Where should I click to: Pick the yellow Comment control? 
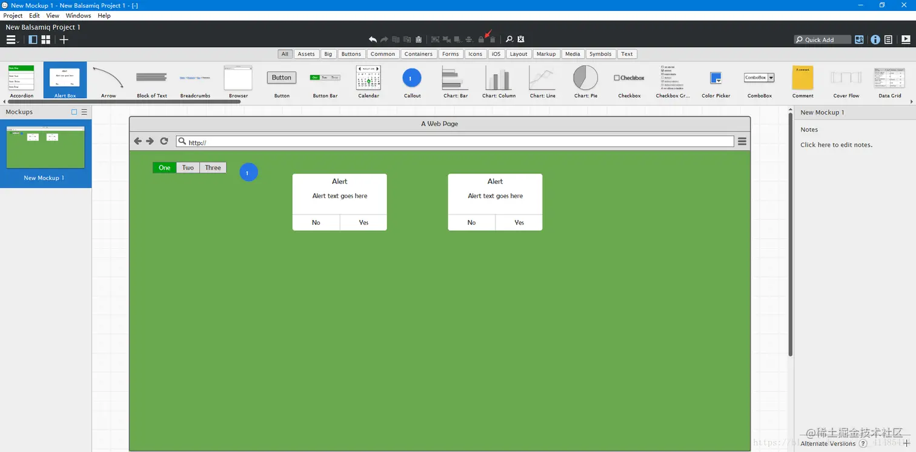(x=803, y=81)
